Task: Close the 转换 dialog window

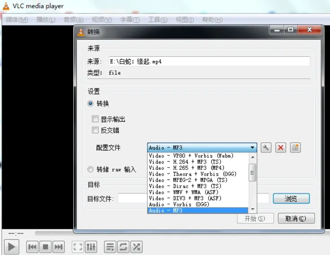Action: click(309, 30)
